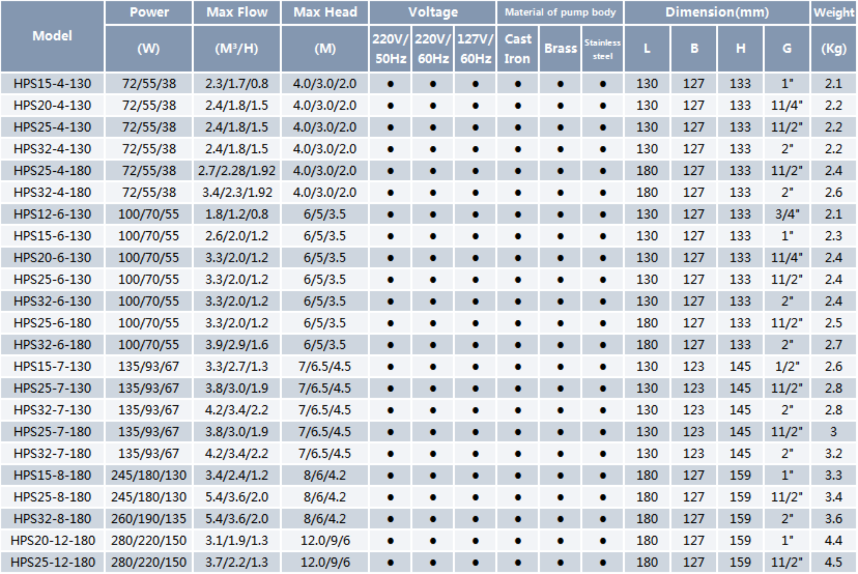Click Brass dot for HPS15-4-130
Screen dimensions: 858x574
click(x=560, y=84)
